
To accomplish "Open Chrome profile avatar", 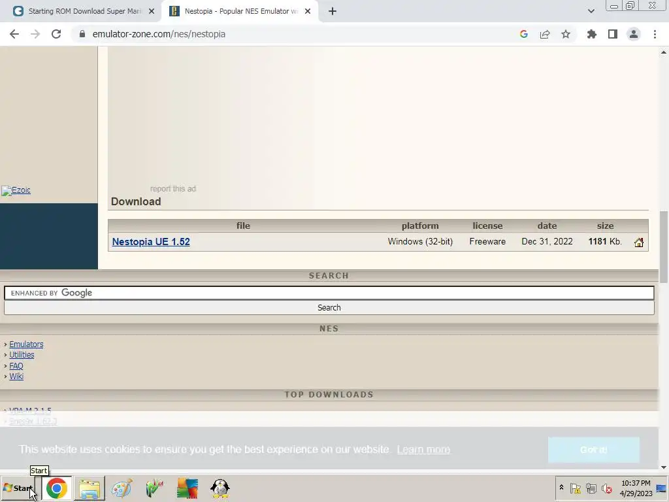I will click(634, 34).
